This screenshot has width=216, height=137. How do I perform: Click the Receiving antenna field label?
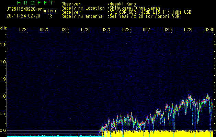point(82,16)
